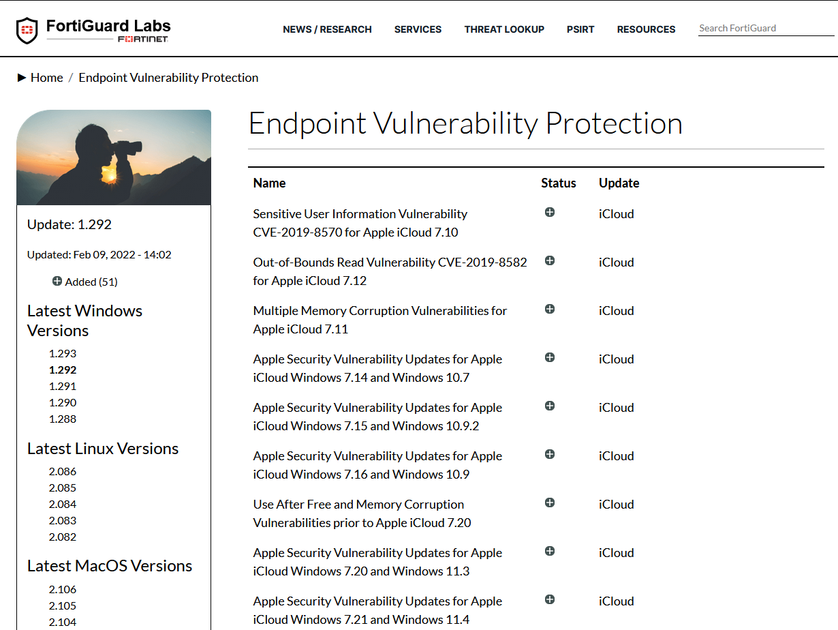Open the THREAT LOOKUP menu
This screenshot has height=630, width=838.
[x=504, y=29]
